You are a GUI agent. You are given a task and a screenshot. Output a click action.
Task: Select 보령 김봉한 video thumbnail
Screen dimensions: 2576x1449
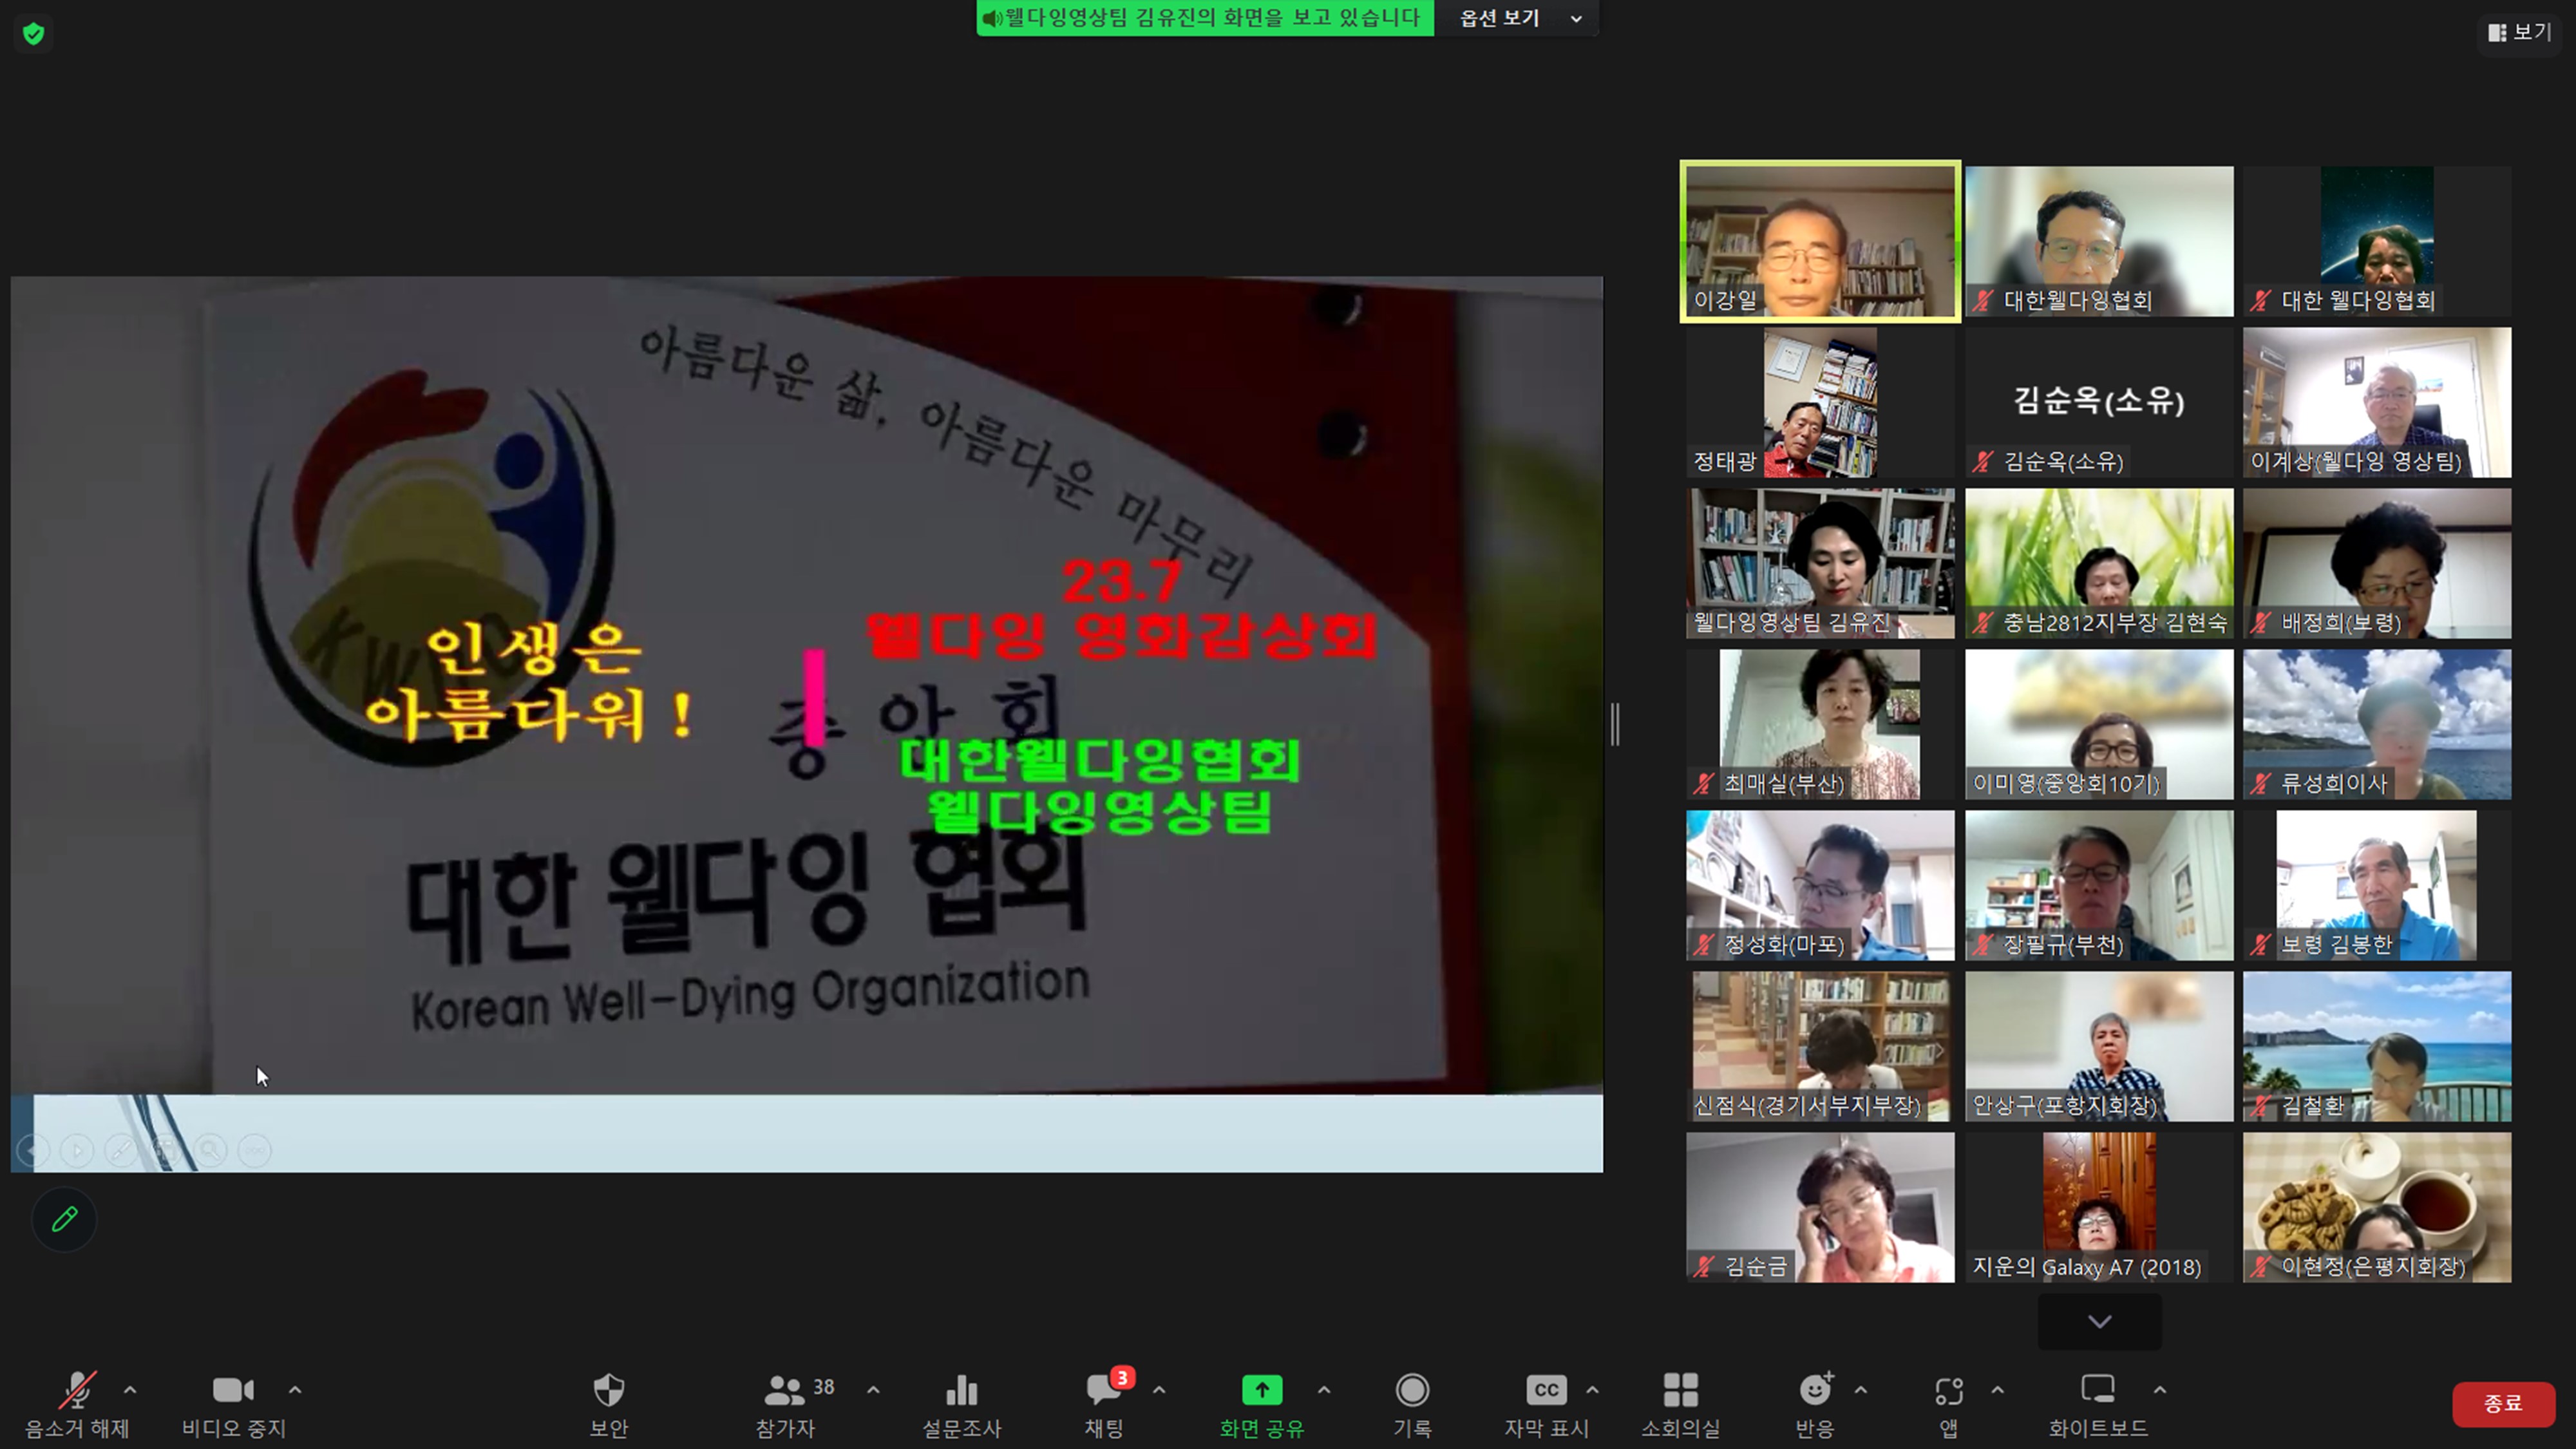click(2377, 885)
